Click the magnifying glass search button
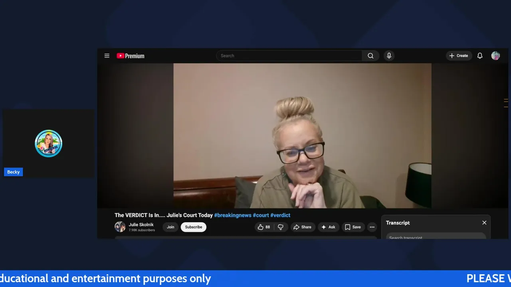Screen dimensions: 511x287 370,56
